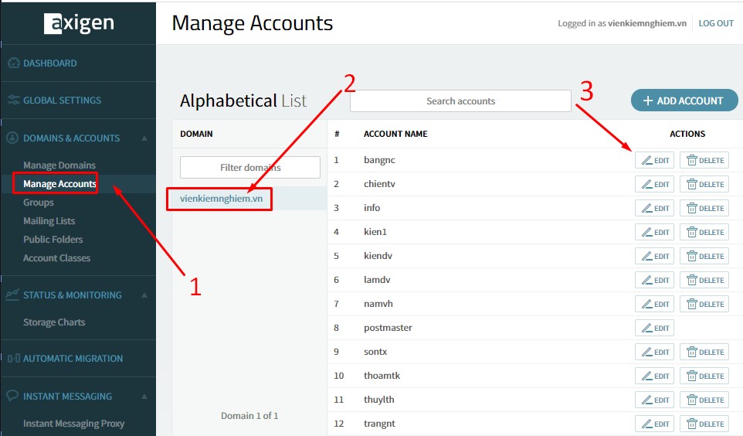Viewport: 743px width, 436px height.
Task: Click the Add Account button
Action: click(684, 100)
